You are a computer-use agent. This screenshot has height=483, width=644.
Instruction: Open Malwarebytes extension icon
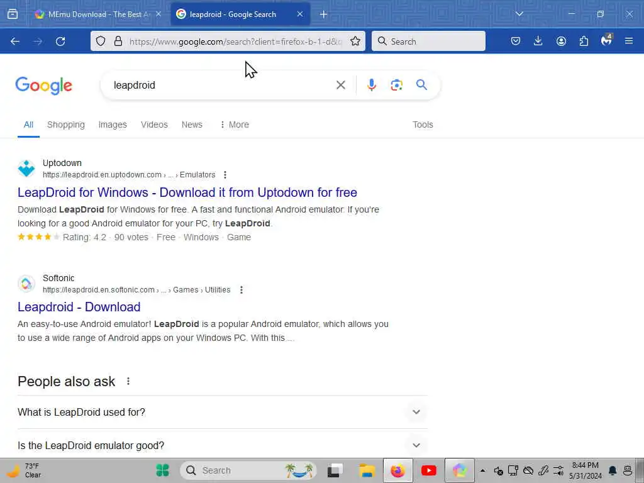click(606, 41)
